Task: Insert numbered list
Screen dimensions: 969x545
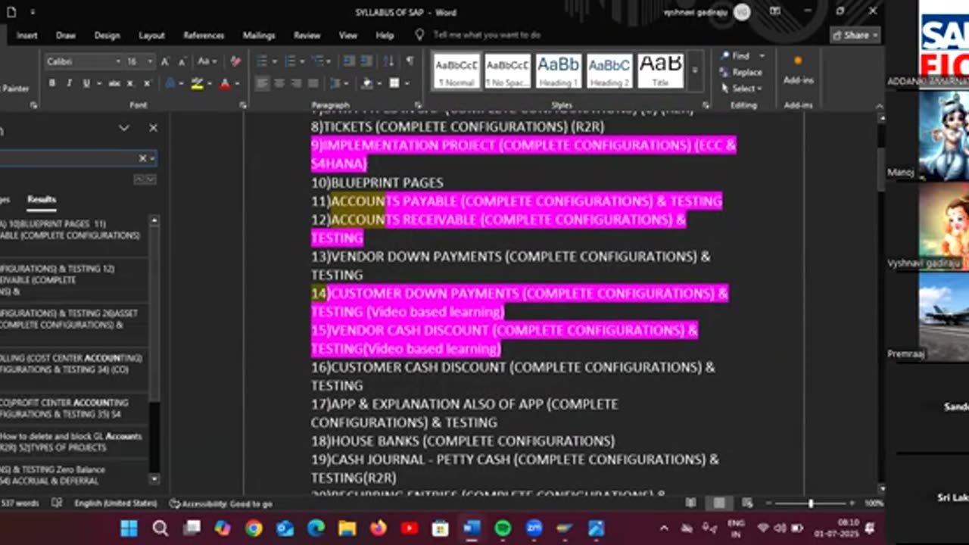Action: (291, 61)
